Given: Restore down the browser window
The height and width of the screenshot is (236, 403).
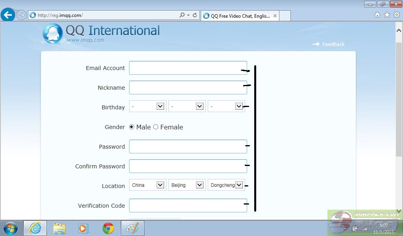Looking at the screenshot, I should pyautogui.click(x=383, y=4).
